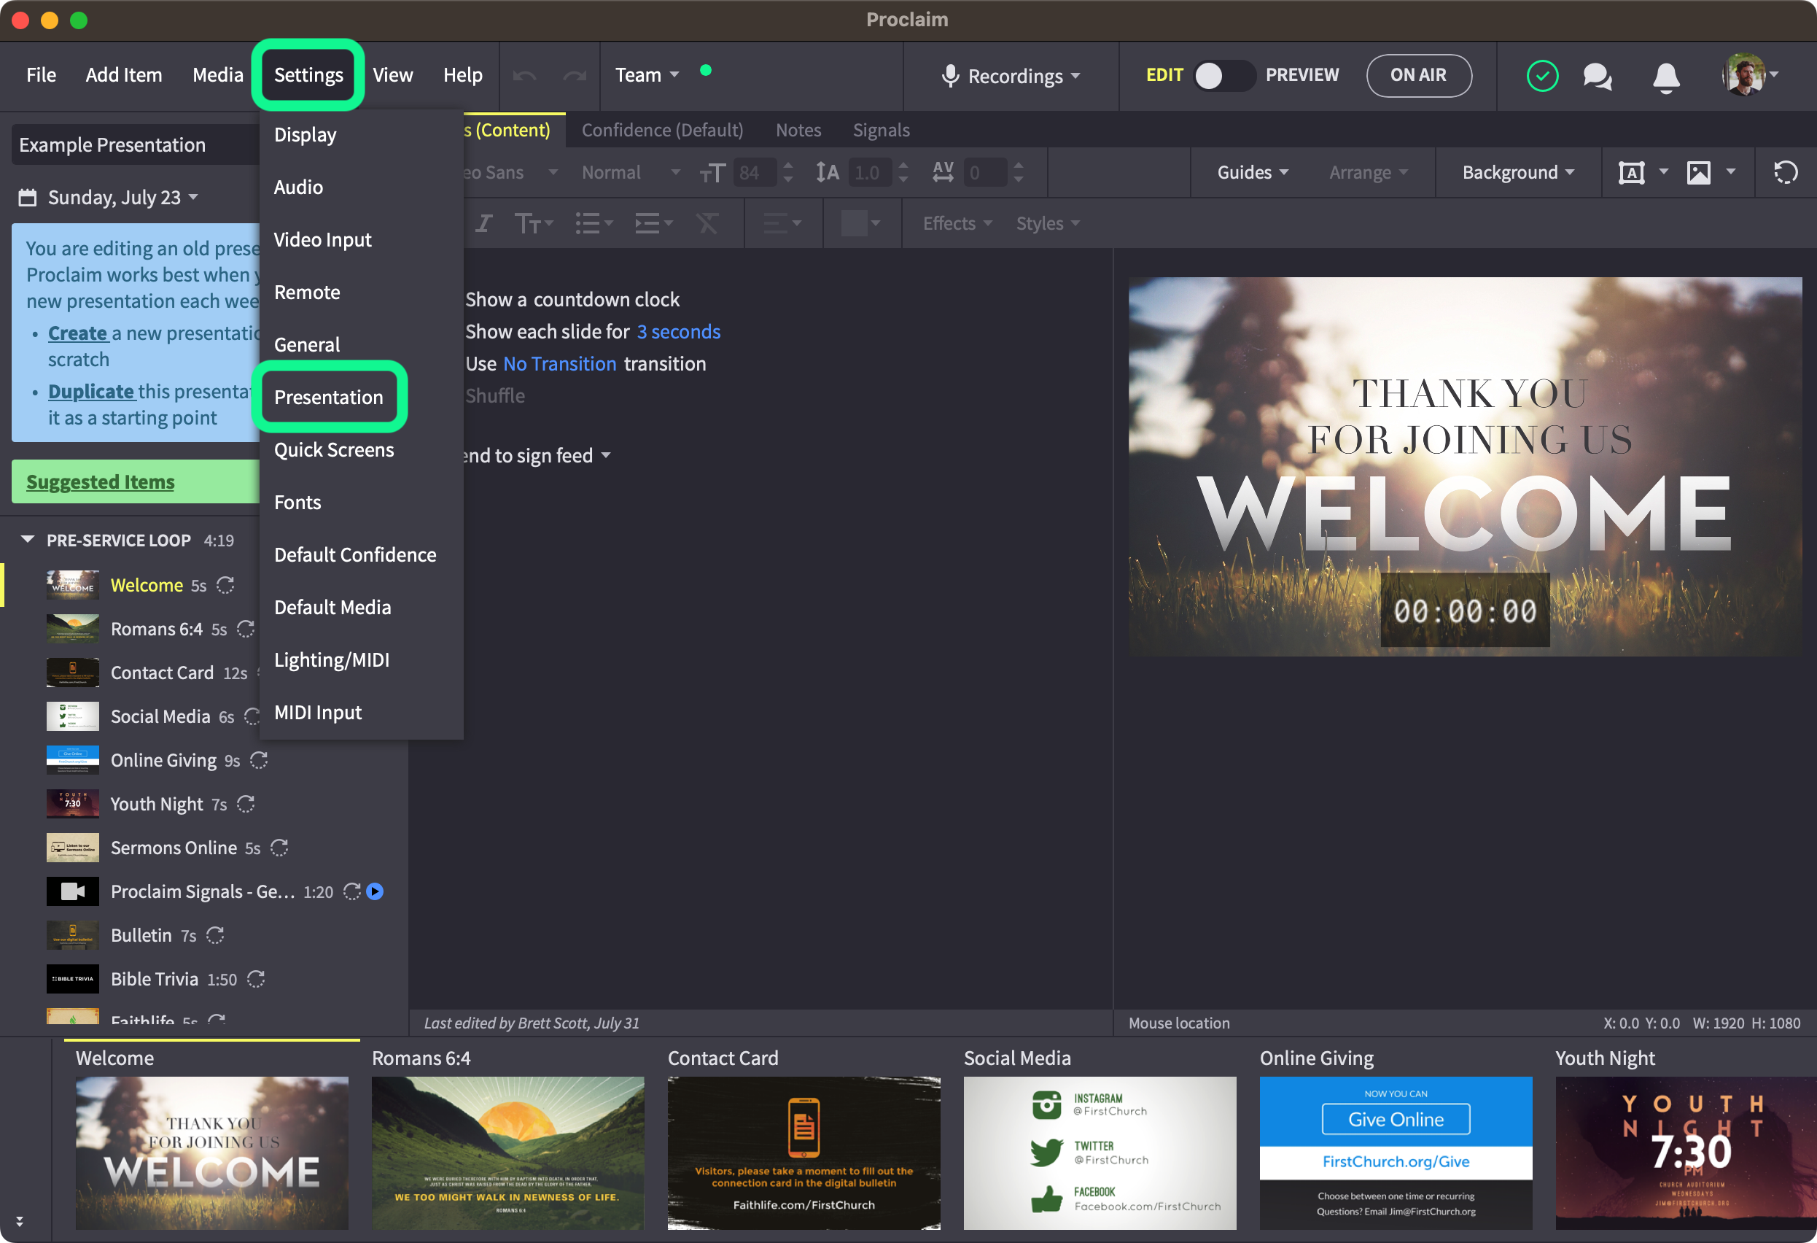The width and height of the screenshot is (1817, 1243).
Task: Click the Example Presentation title field
Action: point(136,144)
